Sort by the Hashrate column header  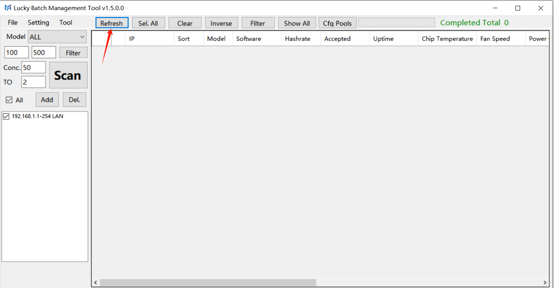[298, 39]
